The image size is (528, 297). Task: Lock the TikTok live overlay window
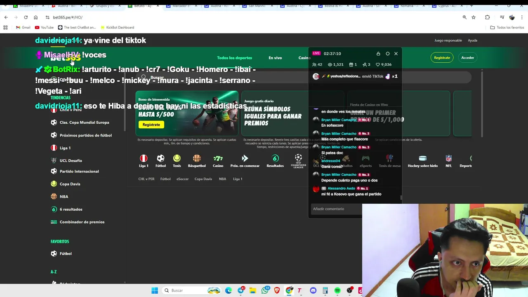coord(378,54)
